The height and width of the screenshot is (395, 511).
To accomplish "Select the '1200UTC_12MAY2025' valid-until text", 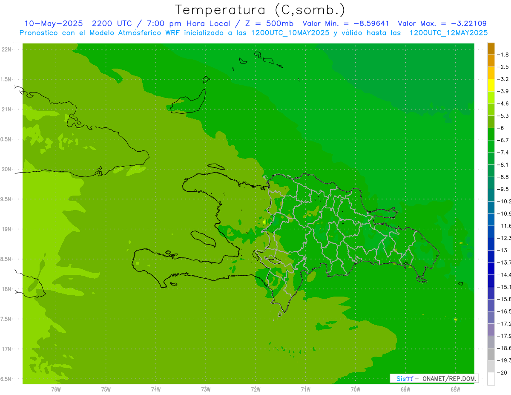I will pos(448,32).
